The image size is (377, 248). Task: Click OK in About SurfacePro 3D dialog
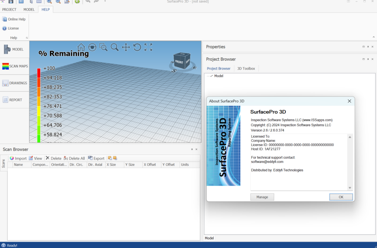click(x=341, y=197)
